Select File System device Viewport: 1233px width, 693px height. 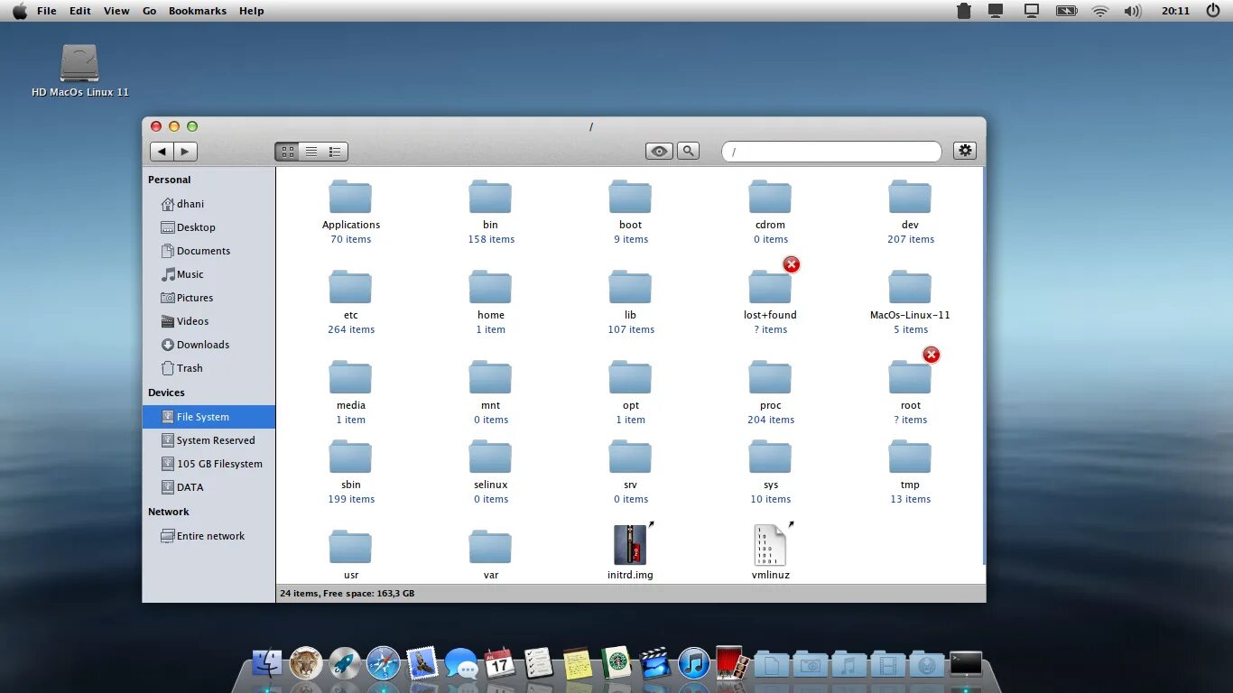[209, 417]
